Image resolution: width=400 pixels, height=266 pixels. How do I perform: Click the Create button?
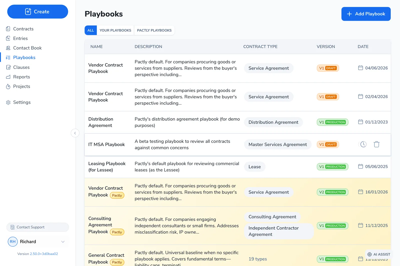[37, 12]
